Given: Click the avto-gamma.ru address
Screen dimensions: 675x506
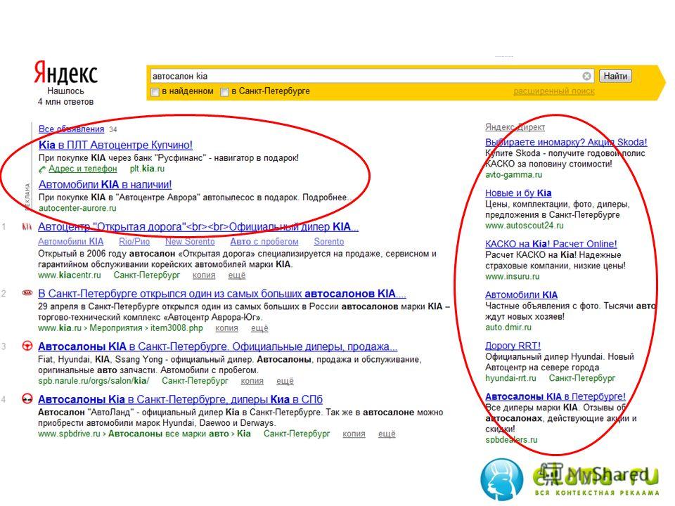Looking at the screenshot, I should [x=513, y=175].
